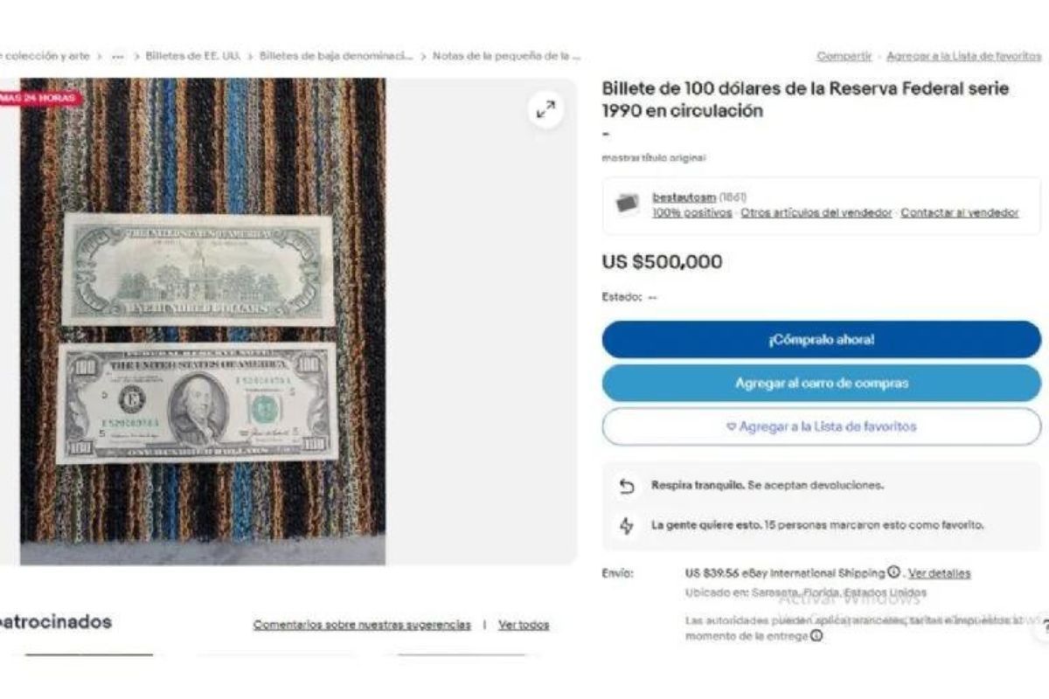Open the bestautosm seller avatar icon
Viewport: 1049px width, 699px height.
click(x=627, y=204)
